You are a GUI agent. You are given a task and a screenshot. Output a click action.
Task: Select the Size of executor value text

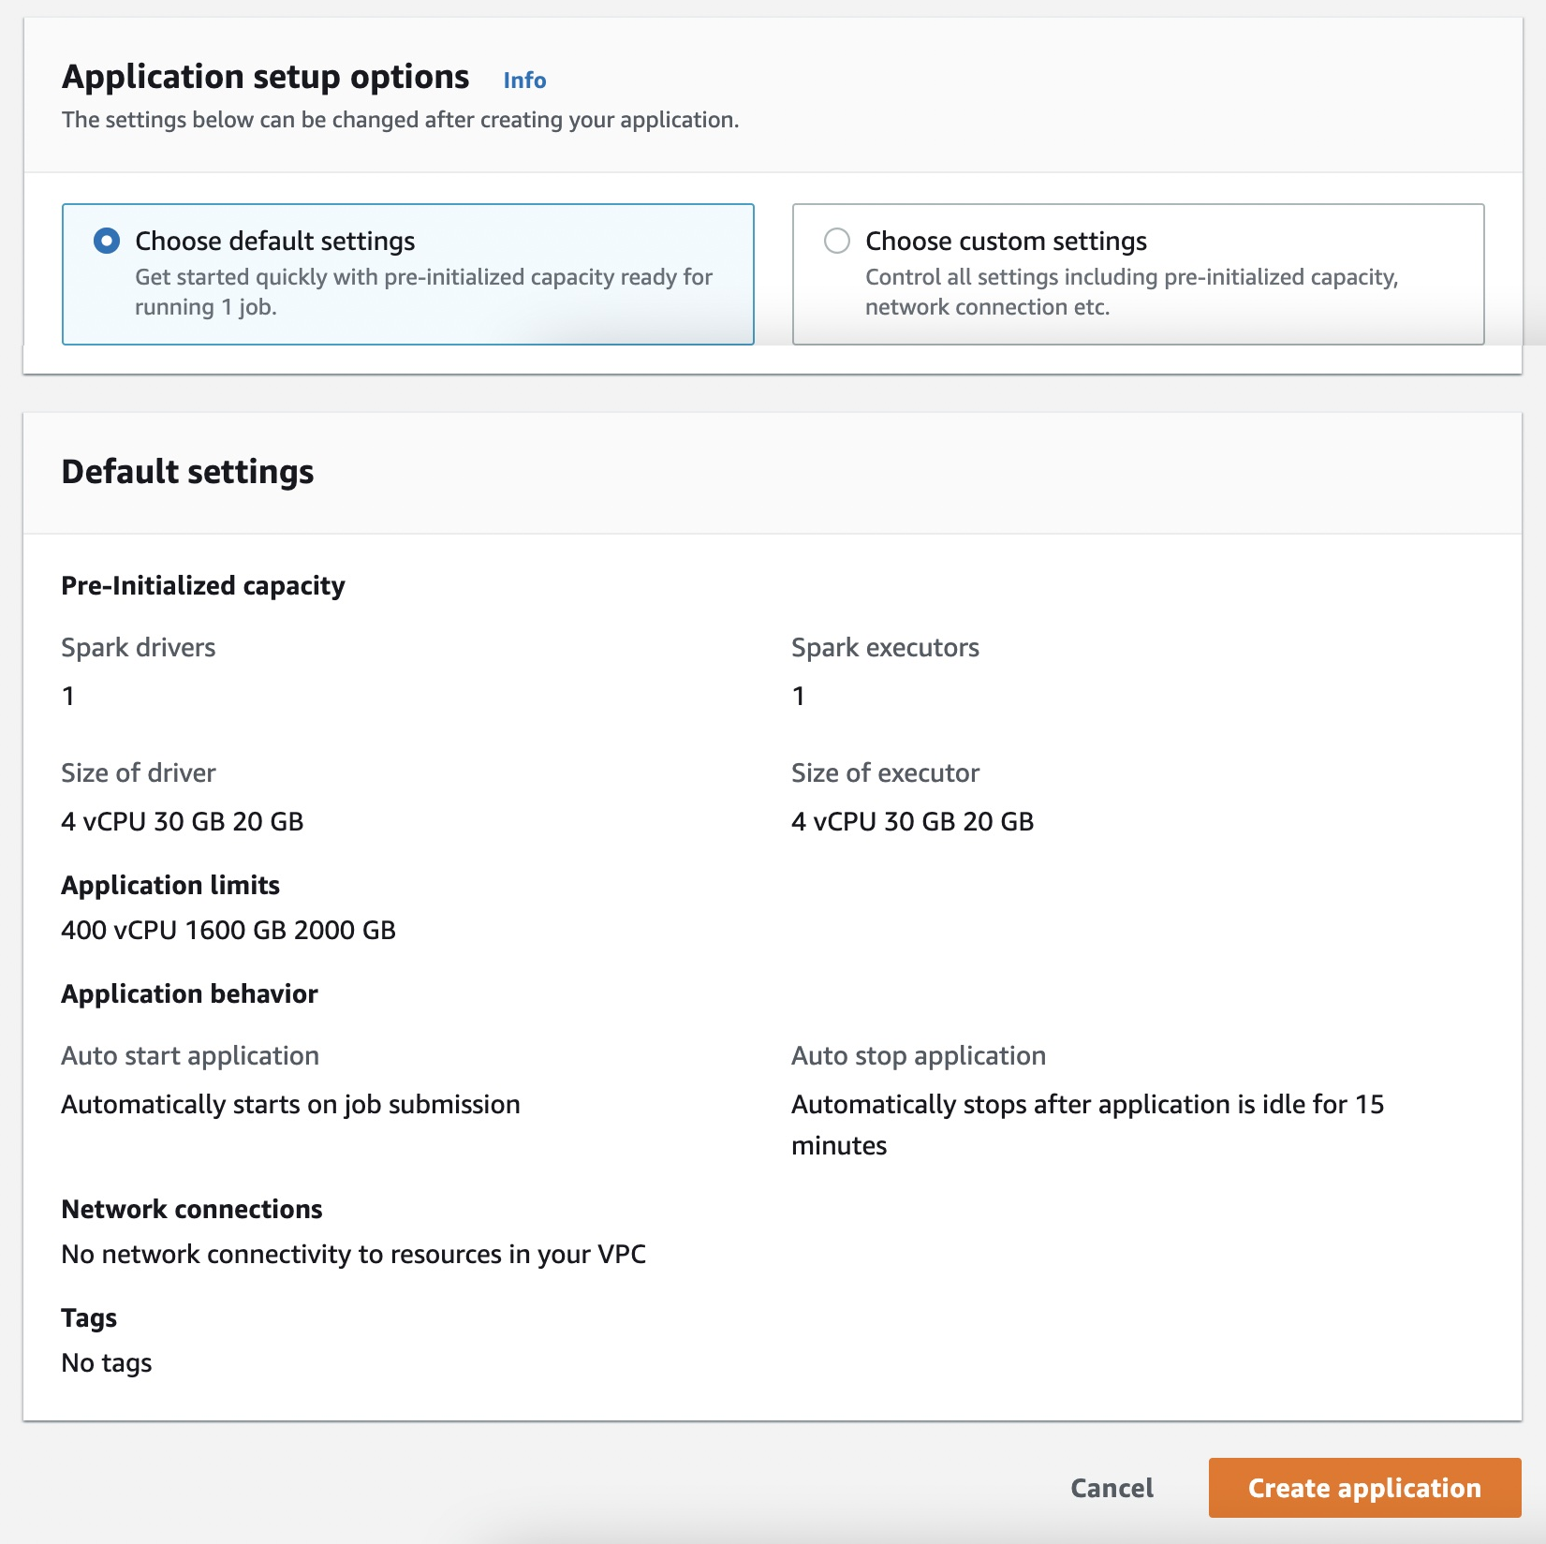pyautogui.click(x=912, y=821)
